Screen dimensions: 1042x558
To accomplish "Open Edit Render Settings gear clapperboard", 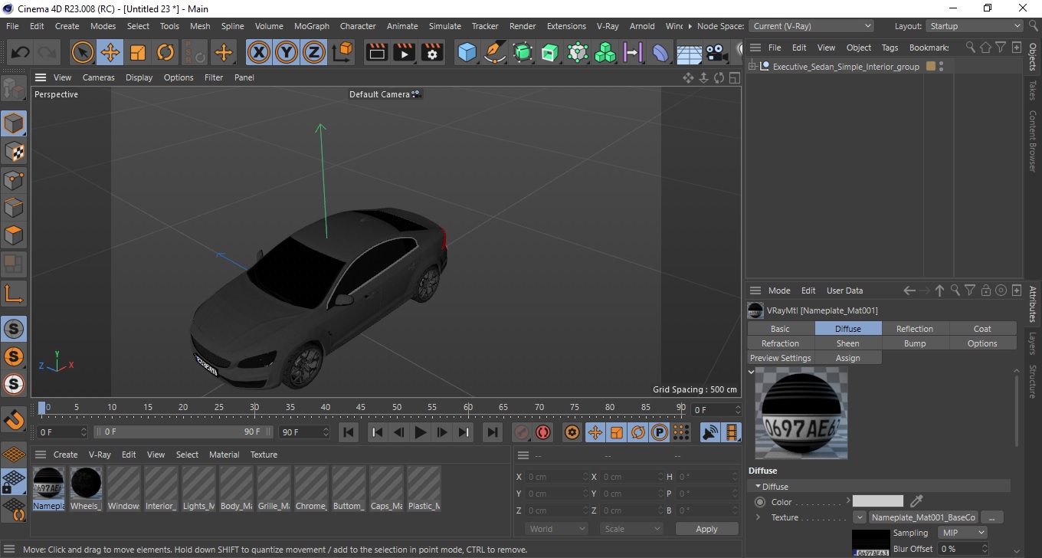I will pyautogui.click(x=433, y=53).
